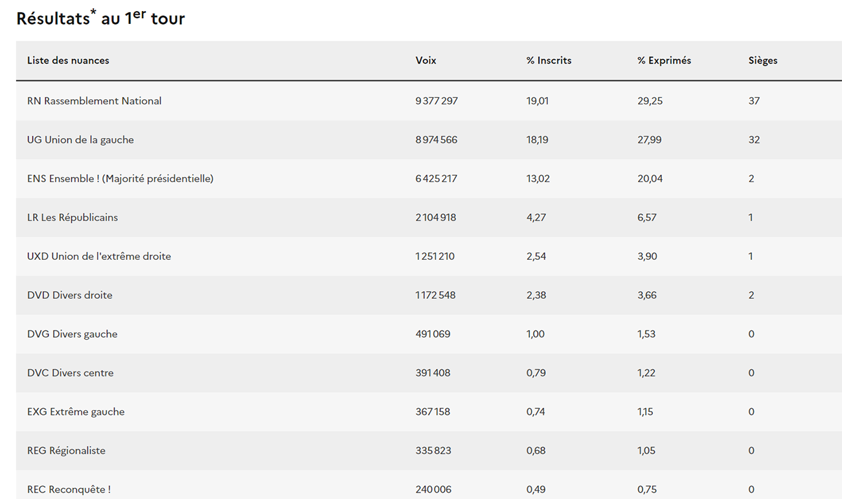Click the Liste des nuances column header
Screen dimensions: 842x499
coord(68,60)
